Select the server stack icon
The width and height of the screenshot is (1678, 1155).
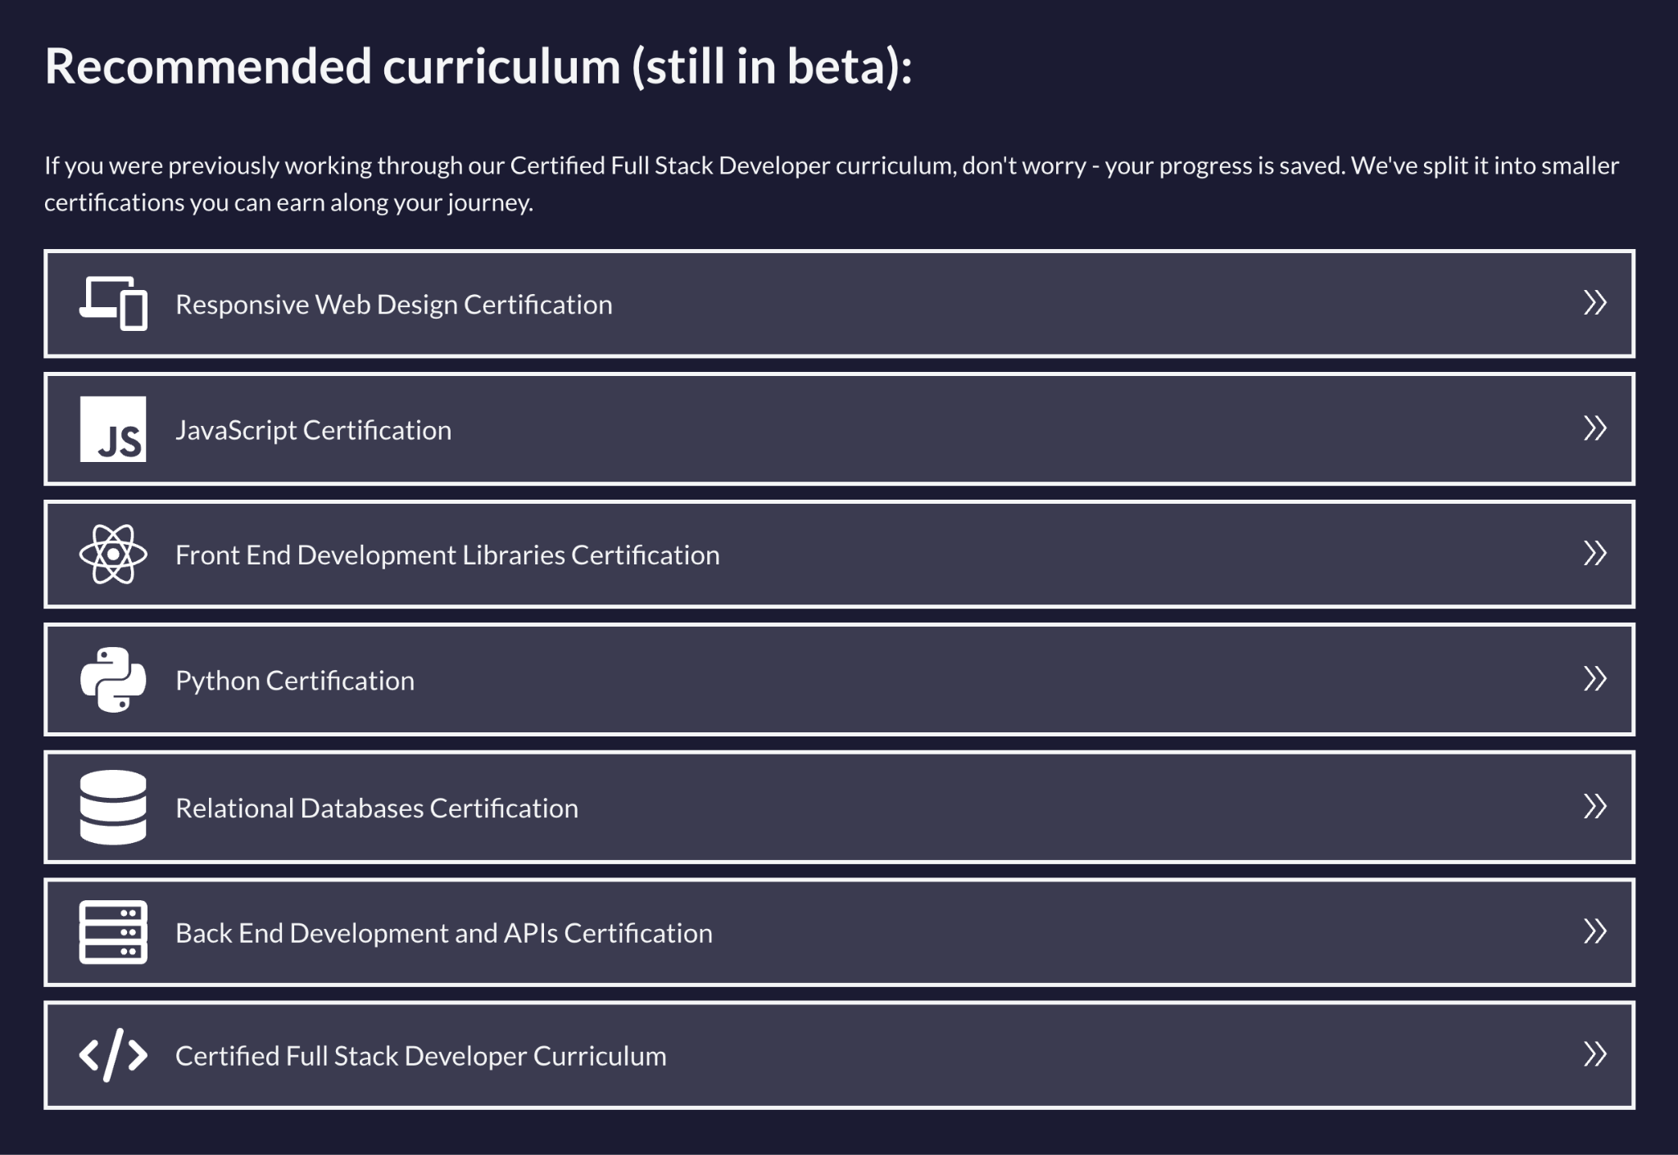click(x=113, y=932)
